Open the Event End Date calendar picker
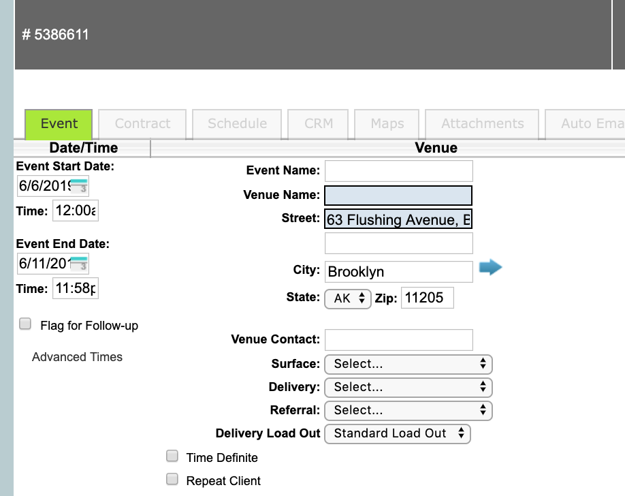625x496 pixels. (80, 263)
